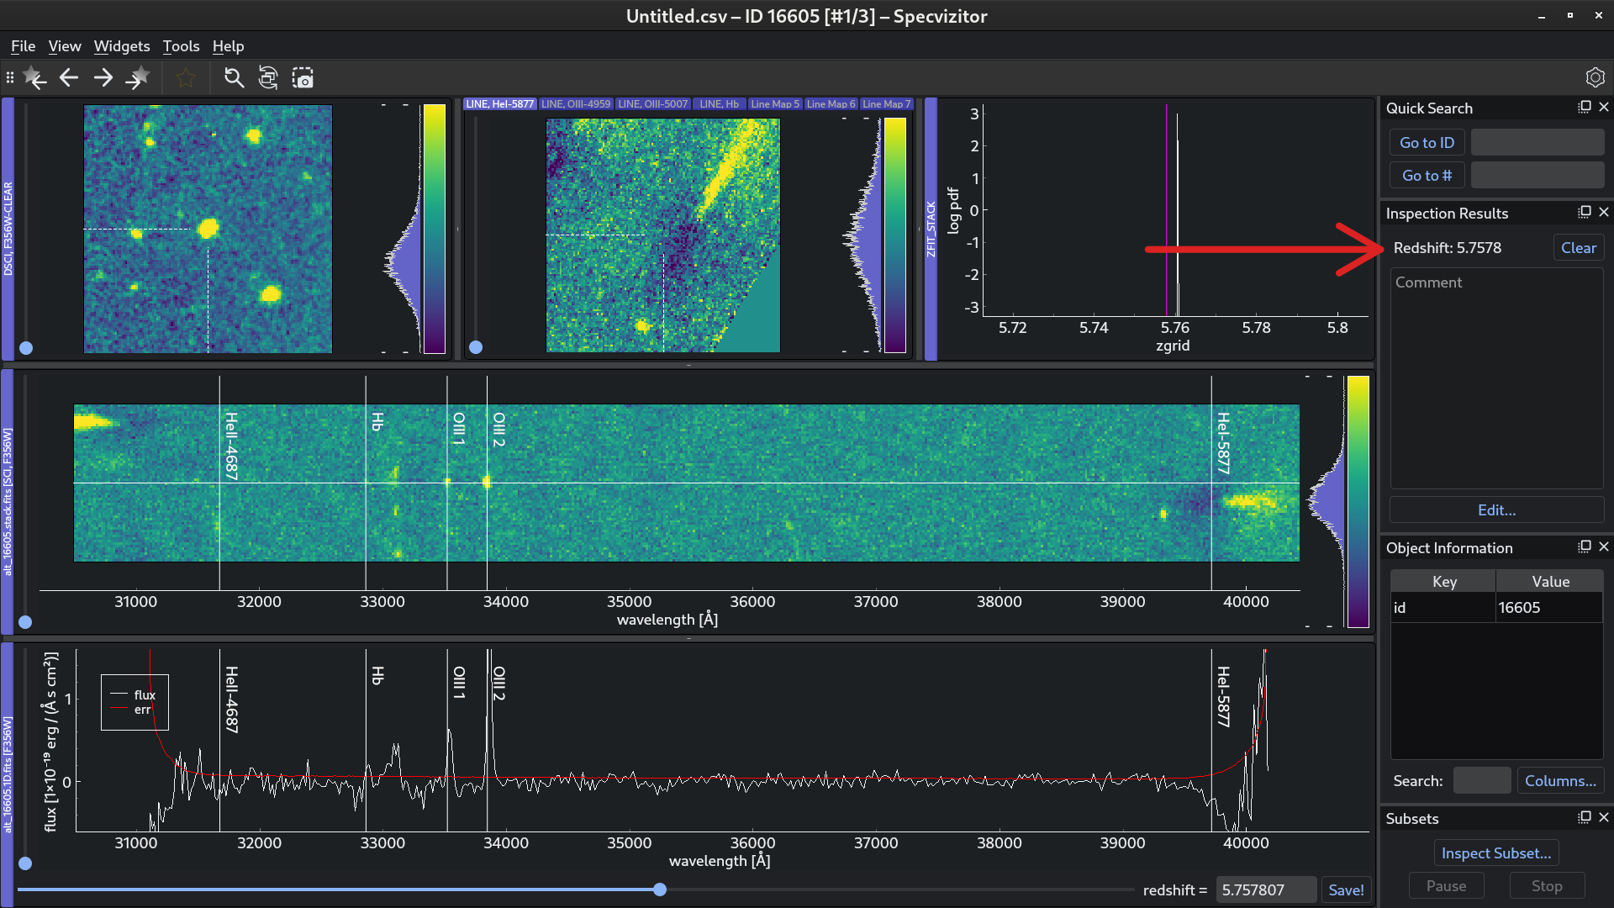The image size is (1614, 908).
Task: Grab the toolbar grip handle
Action: pyautogui.click(x=10, y=78)
